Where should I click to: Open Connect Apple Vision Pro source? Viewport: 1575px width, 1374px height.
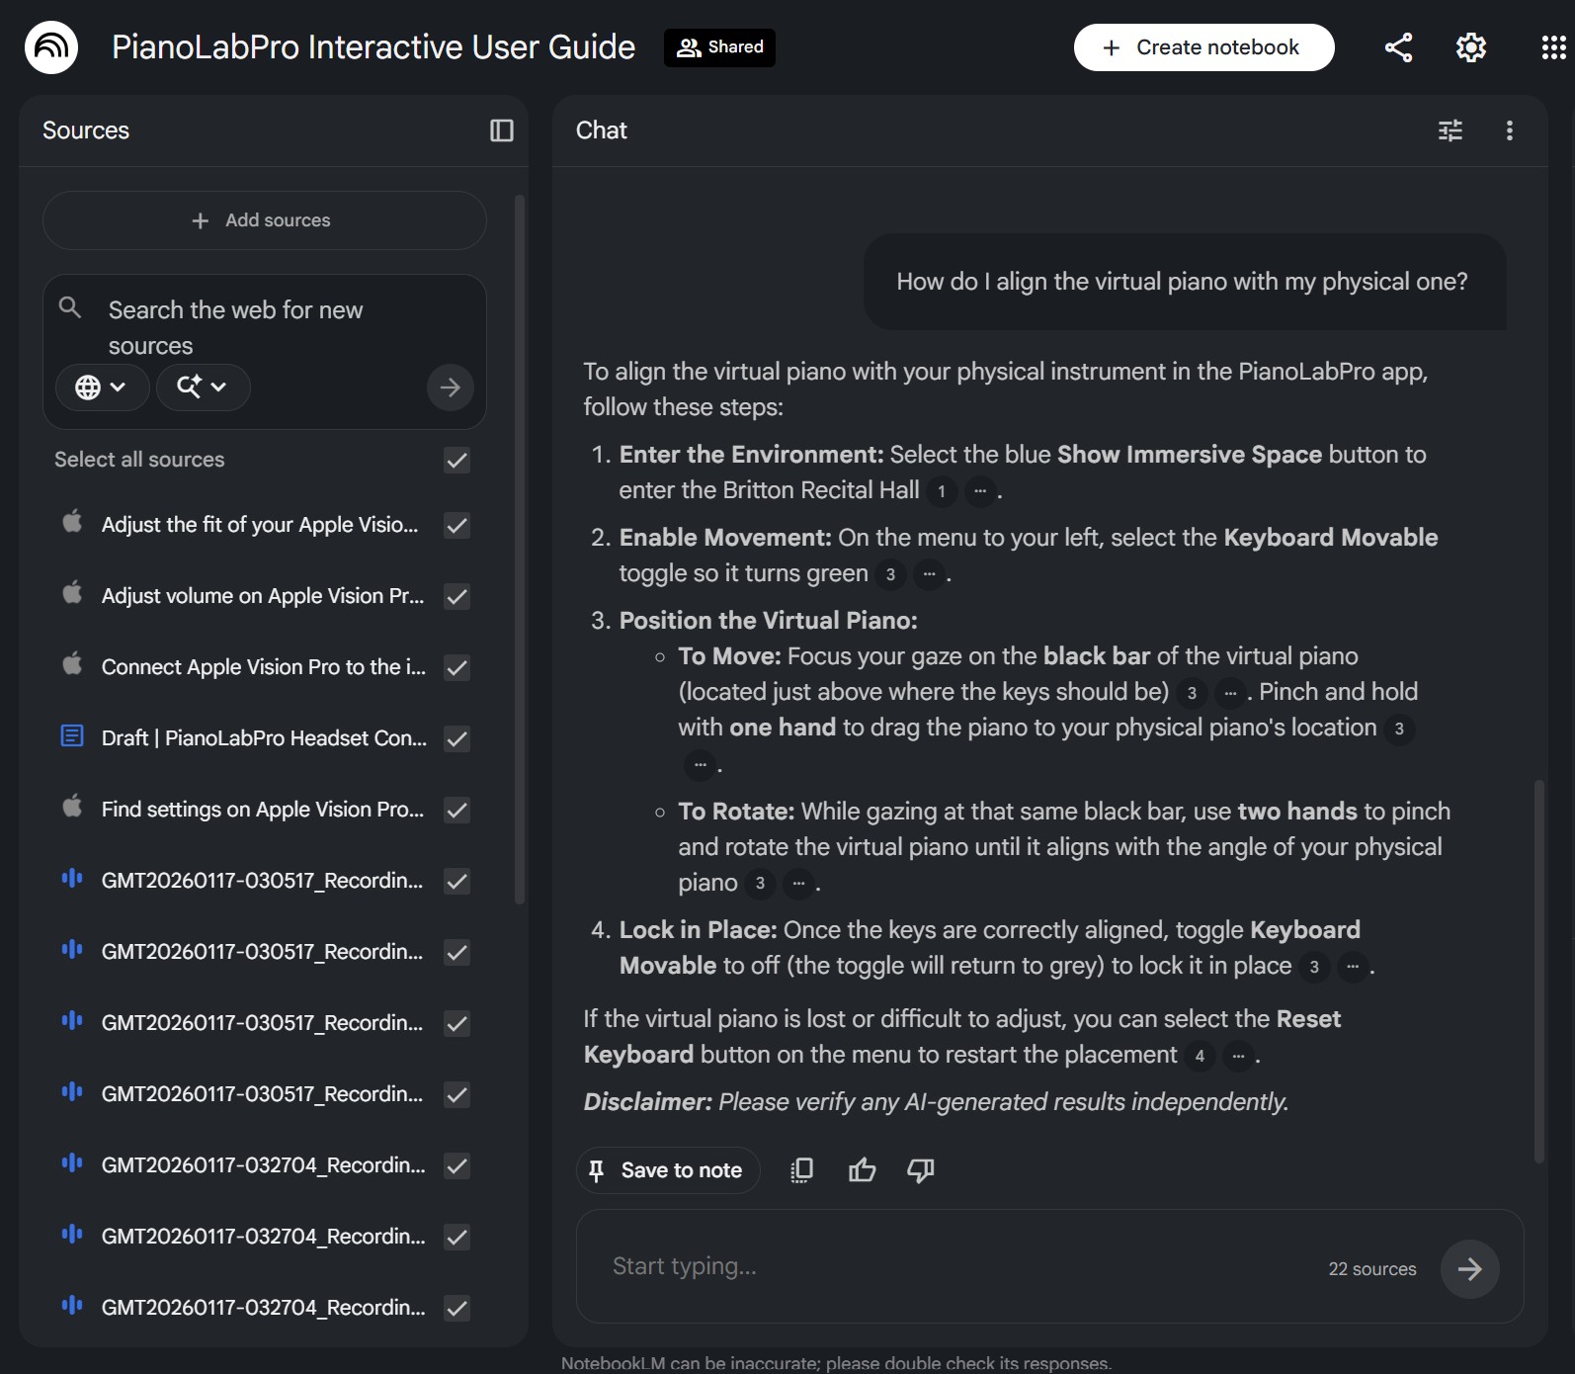click(264, 667)
